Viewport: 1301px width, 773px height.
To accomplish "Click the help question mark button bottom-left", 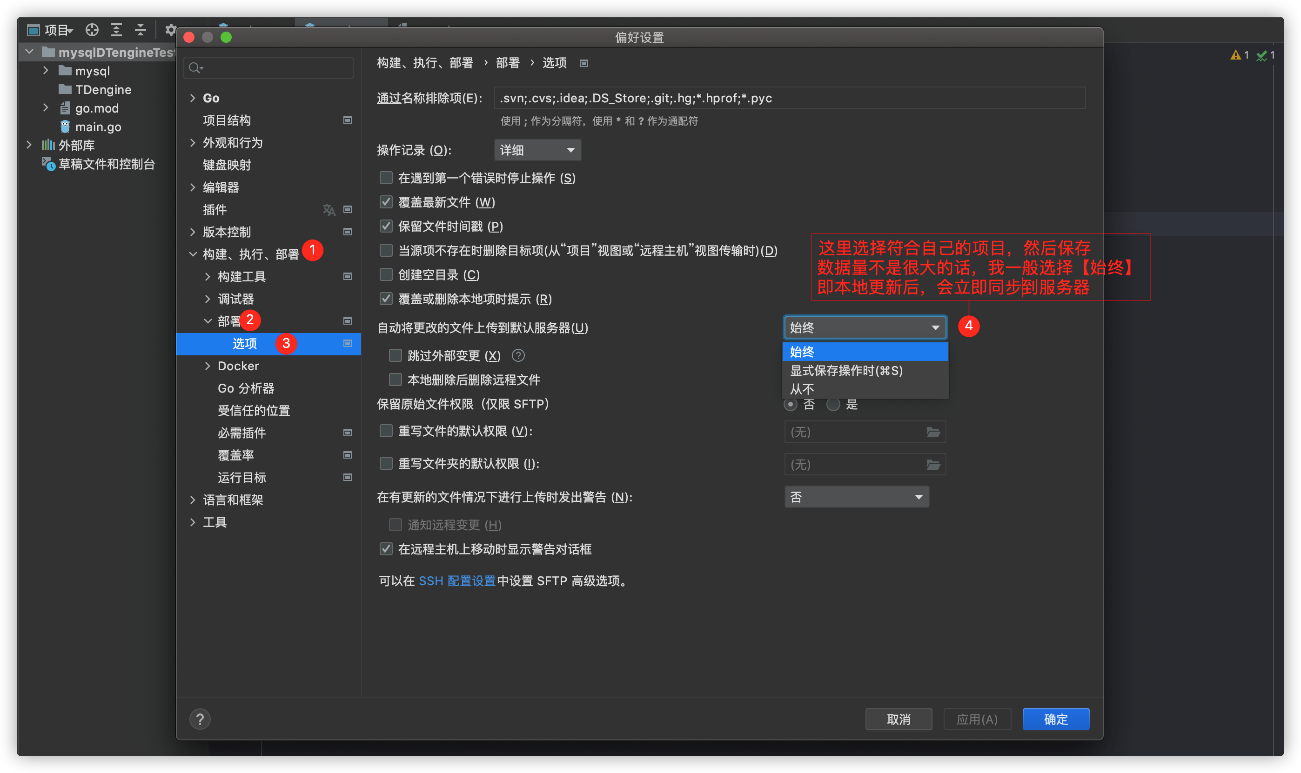I will (200, 720).
